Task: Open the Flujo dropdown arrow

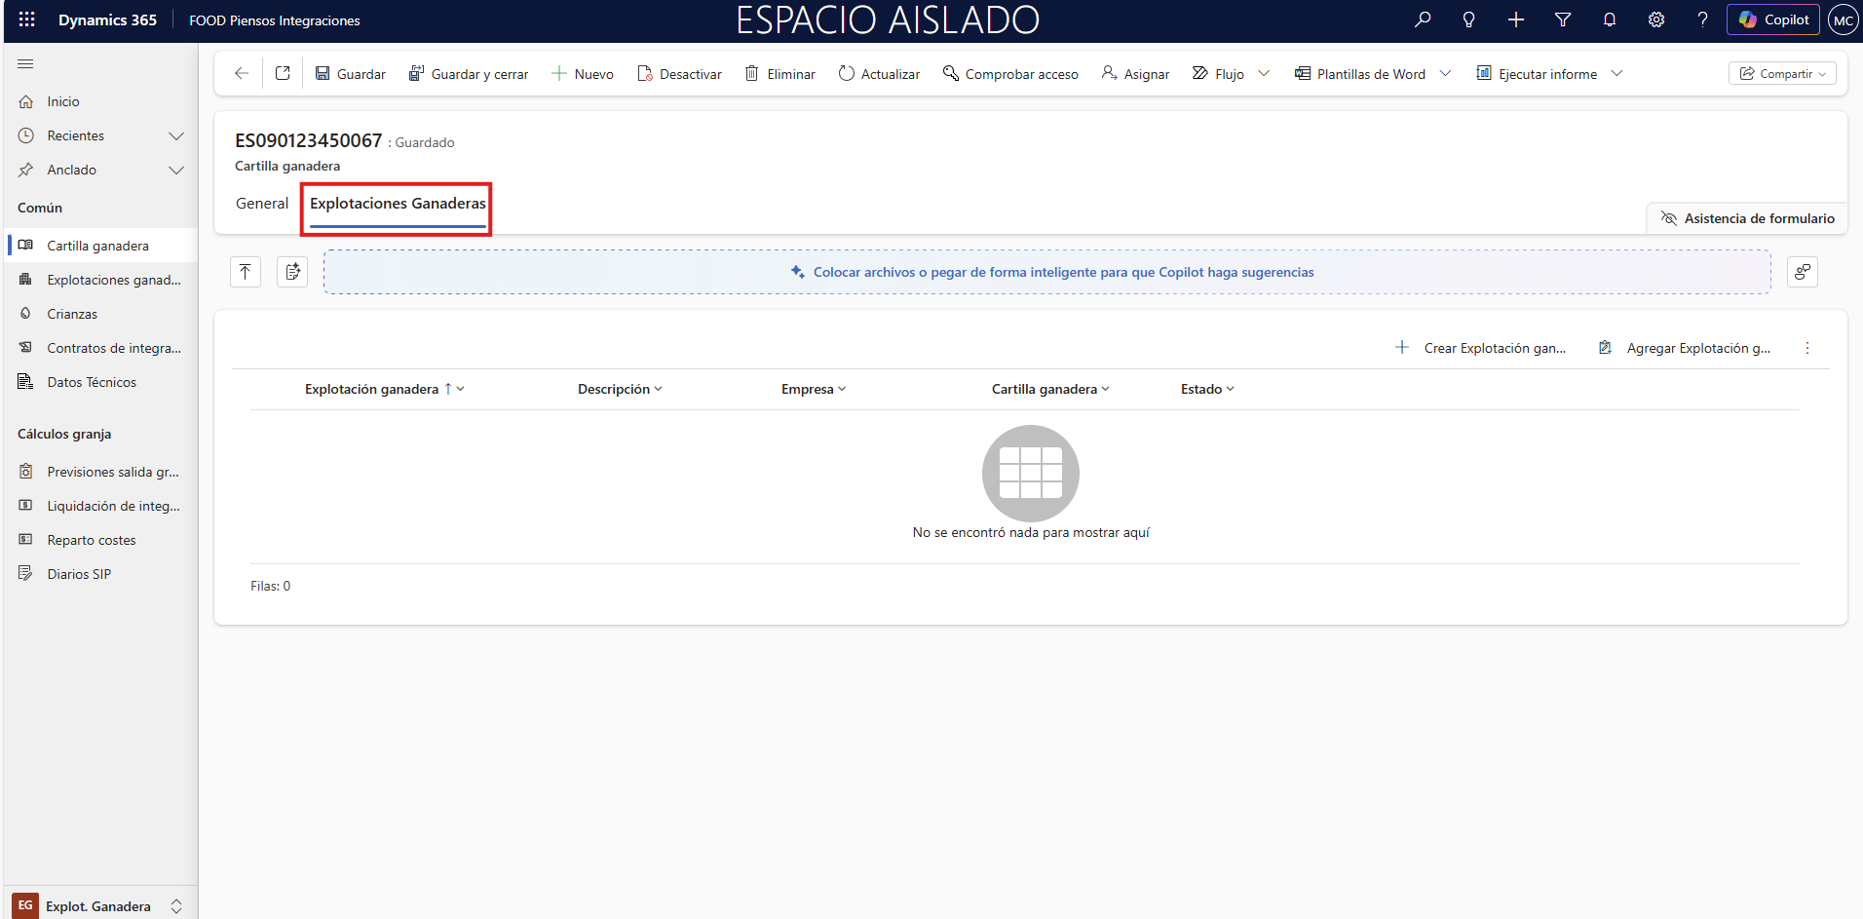Action: pyautogui.click(x=1264, y=74)
